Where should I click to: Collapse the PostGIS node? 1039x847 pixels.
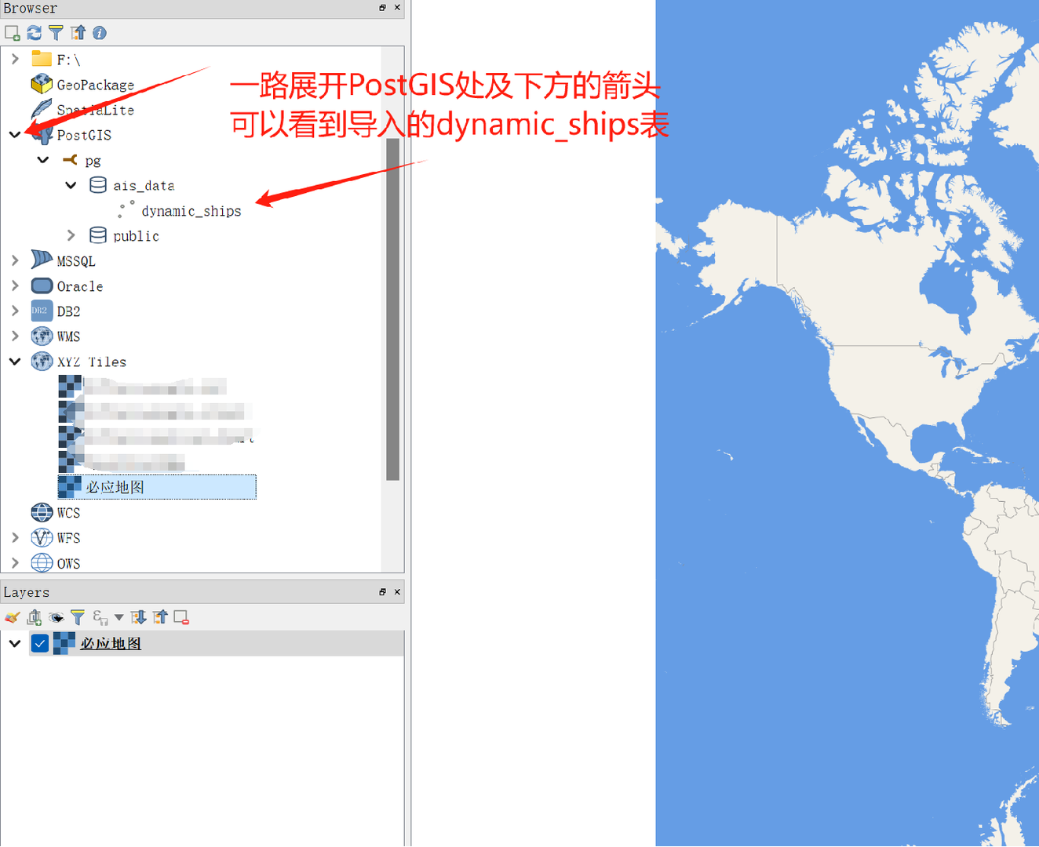point(15,135)
